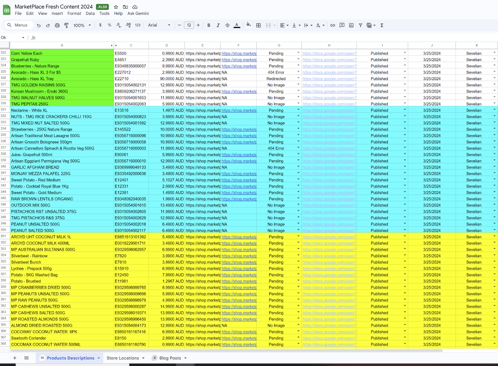Image resolution: width=498 pixels, height=366 pixels.
Task: Rename the document title
Action: click(54, 7)
